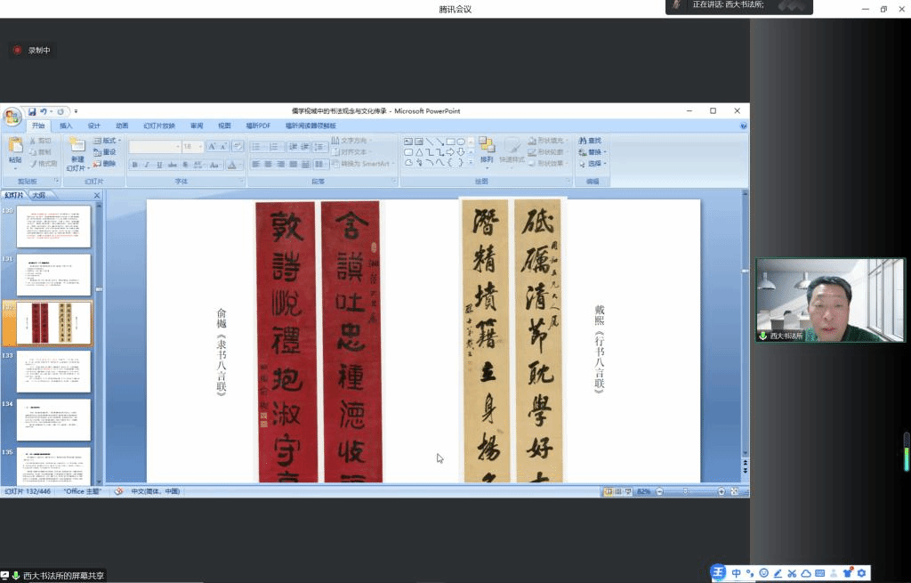Open the Home (开始) ribbon tab
This screenshot has height=583, width=911.
pyautogui.click(x=38, y=126)
